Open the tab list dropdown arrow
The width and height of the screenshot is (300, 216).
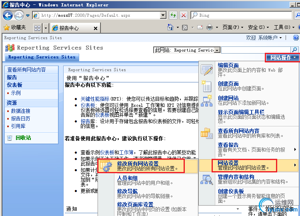tap(46, 28)
